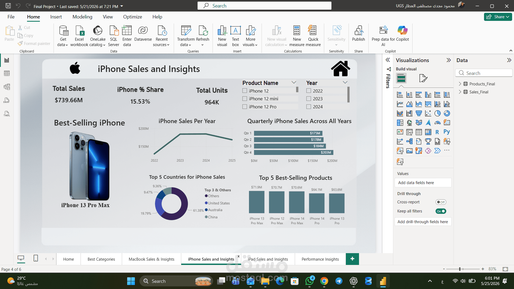The width and height of the screenshot is (514, 289).
Task: Go to MacBook Sales & Insights page
Action: coord(152,259)
